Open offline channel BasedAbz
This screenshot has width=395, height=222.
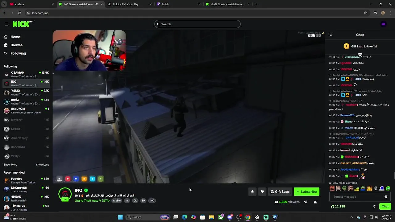click(x=26, y=147)
